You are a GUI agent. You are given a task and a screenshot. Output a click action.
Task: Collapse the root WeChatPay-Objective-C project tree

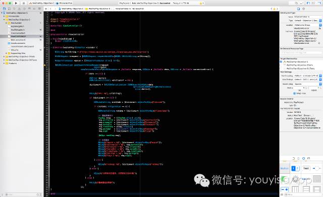(x=2, y=13)
